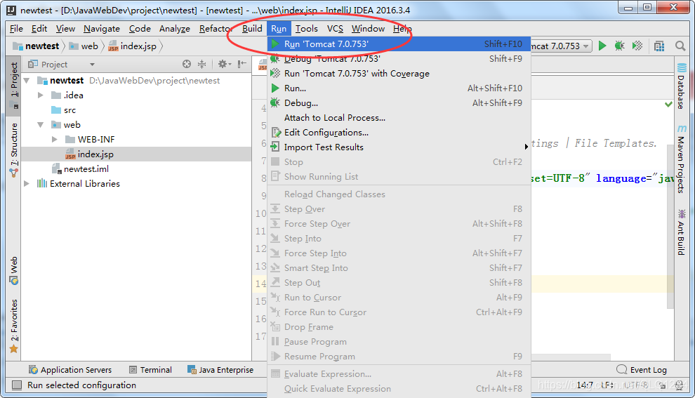
Task: Open Application Servers tool window
Action: [70, 370]
